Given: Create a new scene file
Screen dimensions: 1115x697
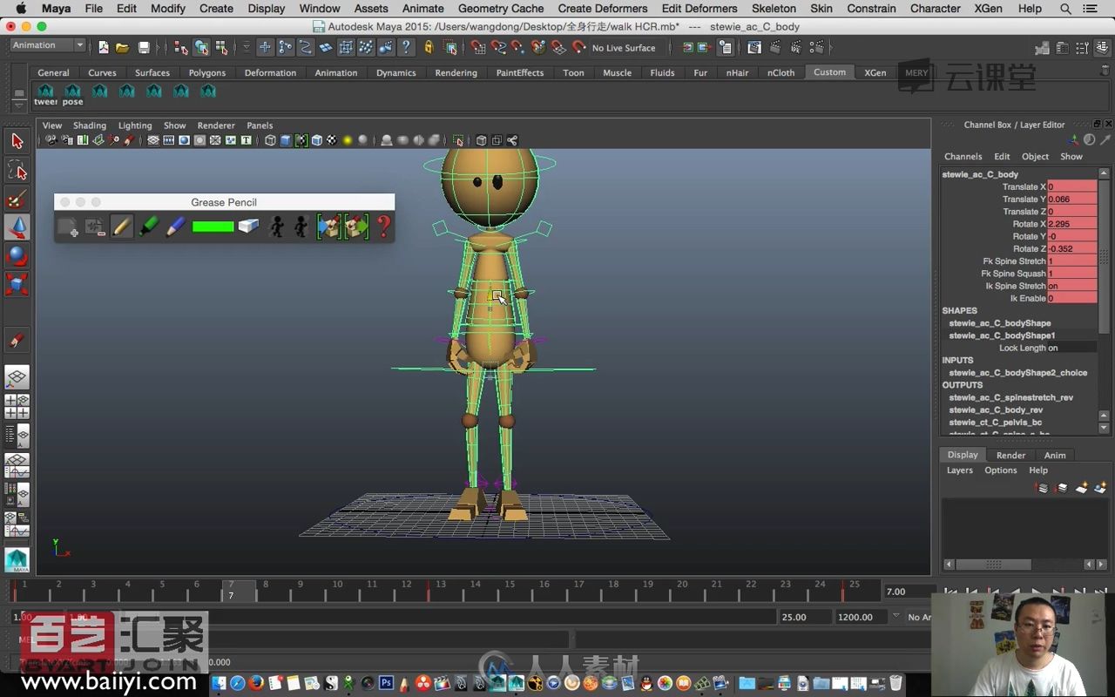Looking at the screenshot, I should [104, 47].
